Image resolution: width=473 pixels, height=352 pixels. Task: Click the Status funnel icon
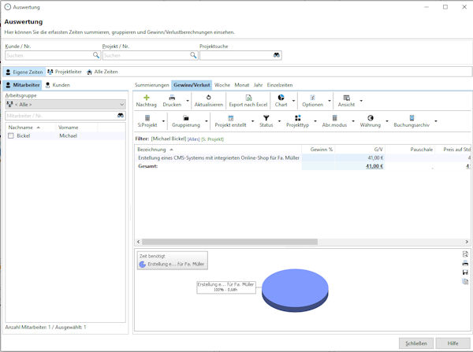[266, 118]
